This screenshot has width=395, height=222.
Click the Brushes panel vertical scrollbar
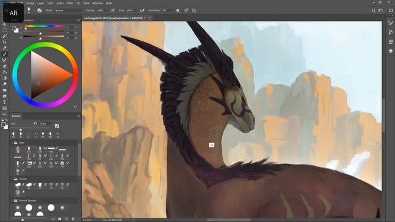pyautogui.click(x=80, y=160)
